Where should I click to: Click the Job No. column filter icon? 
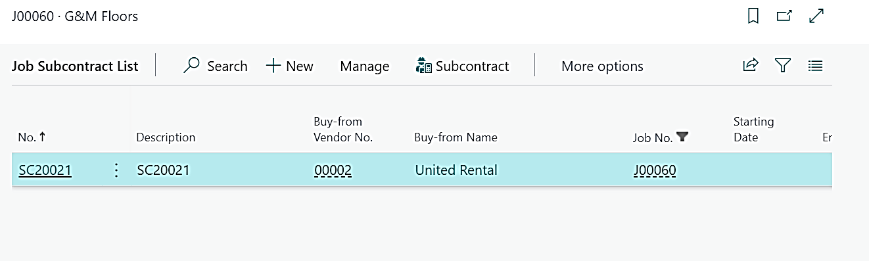tap(682, 137)
